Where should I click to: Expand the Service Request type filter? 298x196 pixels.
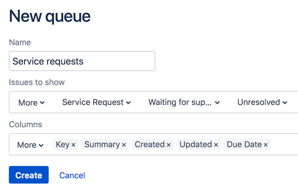[x=96, y=103]
